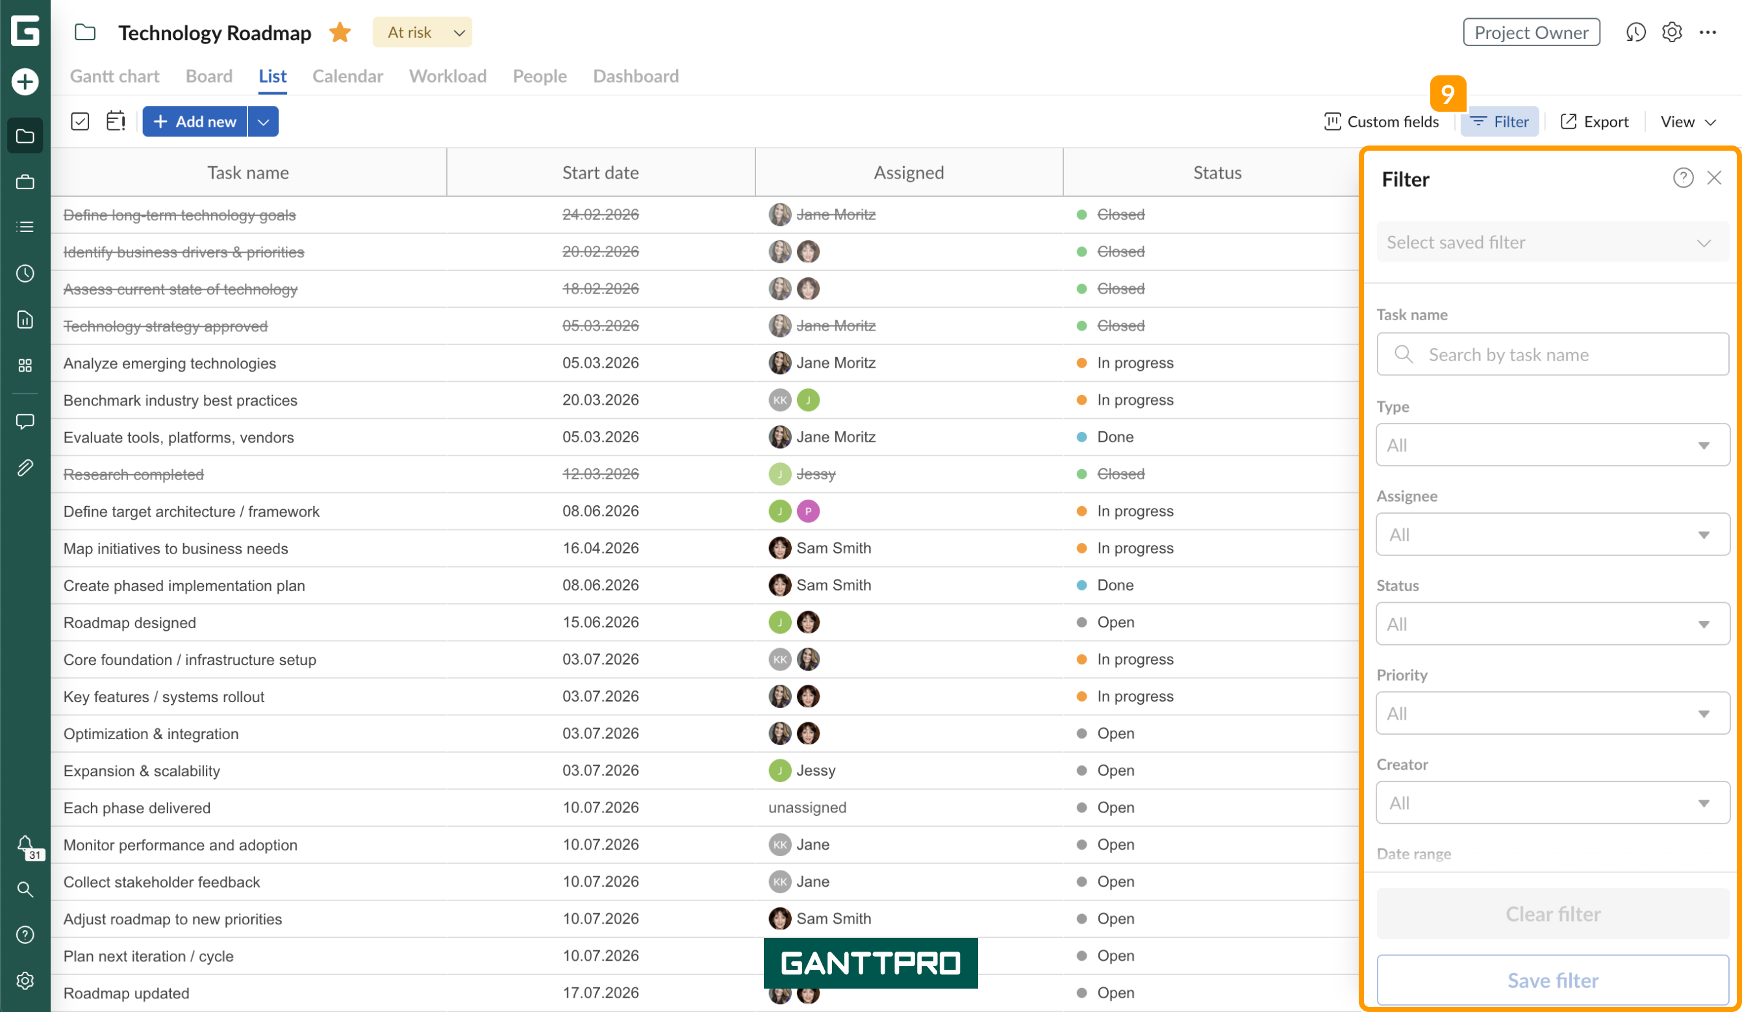
Task: Click the Task name column header
Action: click(x=248, y=172)
